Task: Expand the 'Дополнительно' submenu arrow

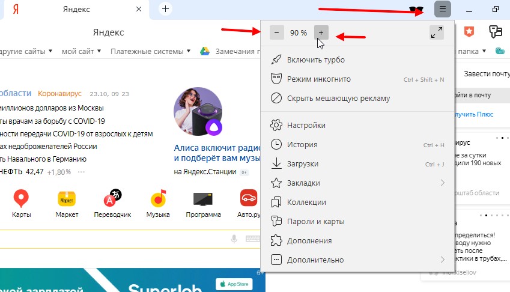Action: [442, 260]
